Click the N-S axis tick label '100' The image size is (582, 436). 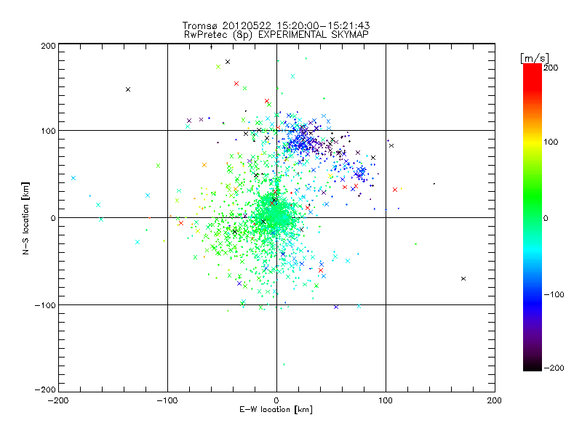(x=48, y=131)
